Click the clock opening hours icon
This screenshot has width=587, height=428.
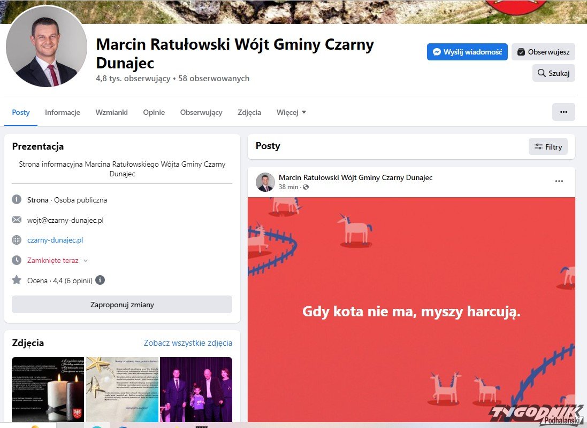click(x=17, y=260)
